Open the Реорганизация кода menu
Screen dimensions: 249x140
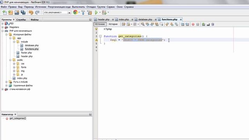[x=59, y=7]
